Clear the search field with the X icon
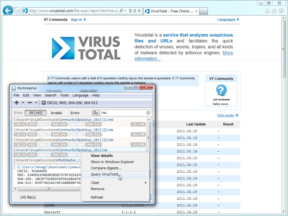 click(148, 112)
